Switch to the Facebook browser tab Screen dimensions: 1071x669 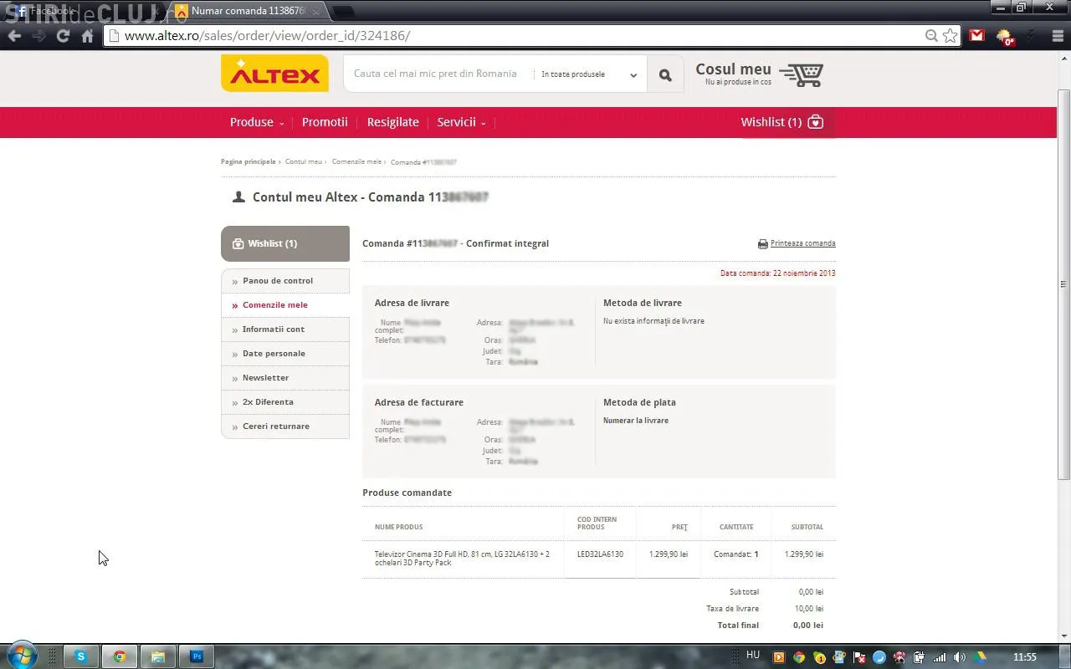pos(50,11)
